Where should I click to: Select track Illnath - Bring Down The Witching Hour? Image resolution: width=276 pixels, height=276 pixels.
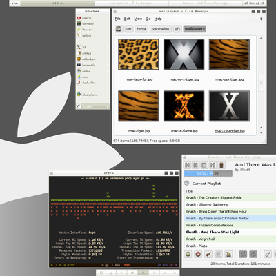pyautogui.click(x=230, y=211)
